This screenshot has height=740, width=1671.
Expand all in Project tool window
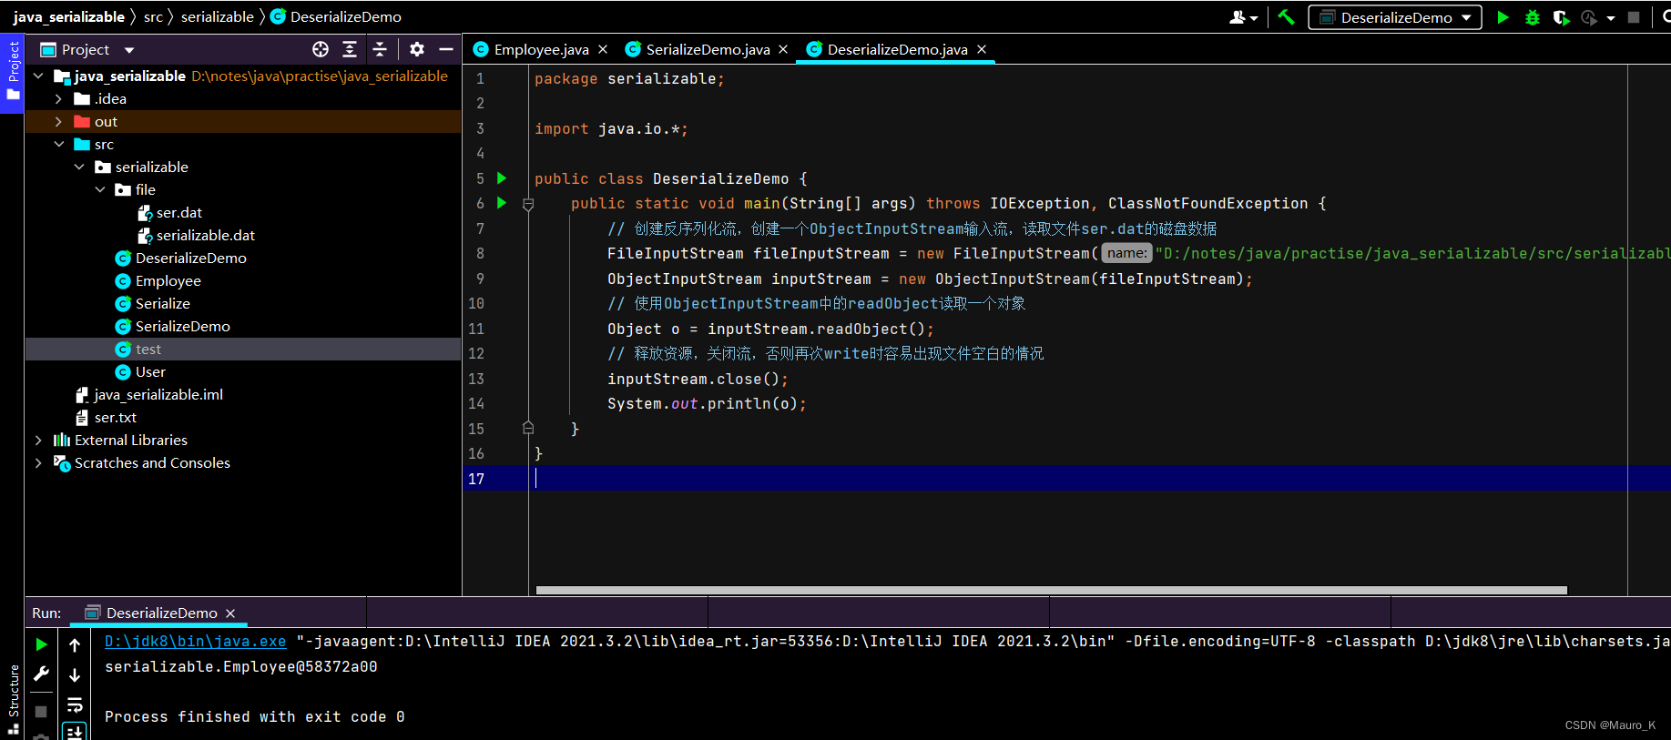coord(350,49)
